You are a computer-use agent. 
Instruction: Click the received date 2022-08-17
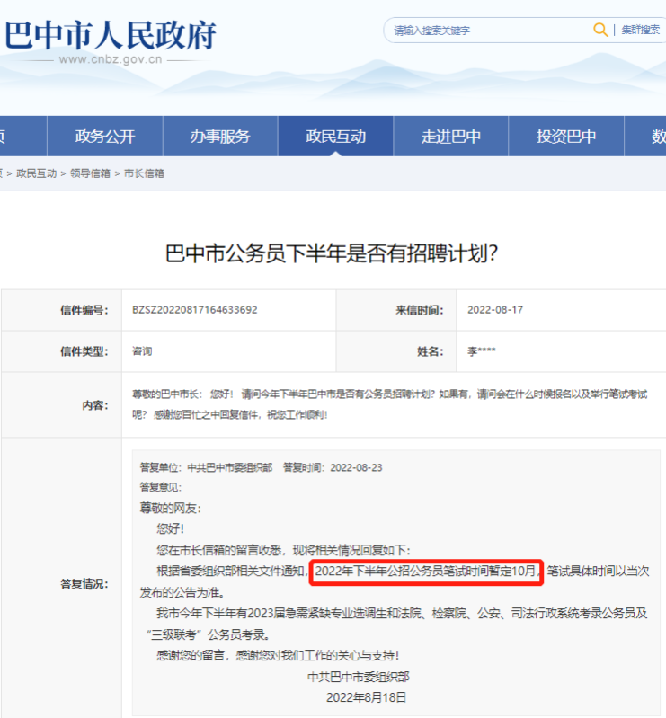[494, 310]
